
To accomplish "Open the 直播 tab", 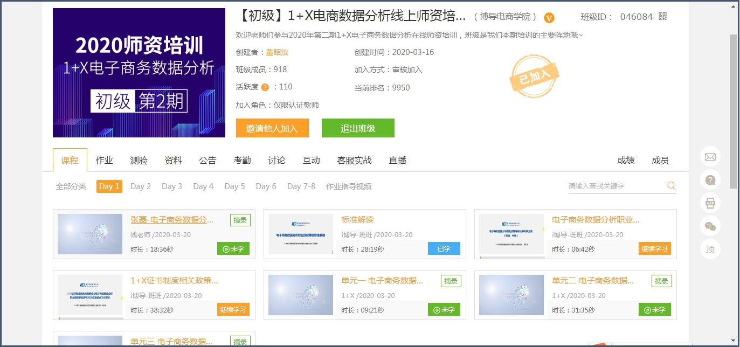I will tap(397, 160).
